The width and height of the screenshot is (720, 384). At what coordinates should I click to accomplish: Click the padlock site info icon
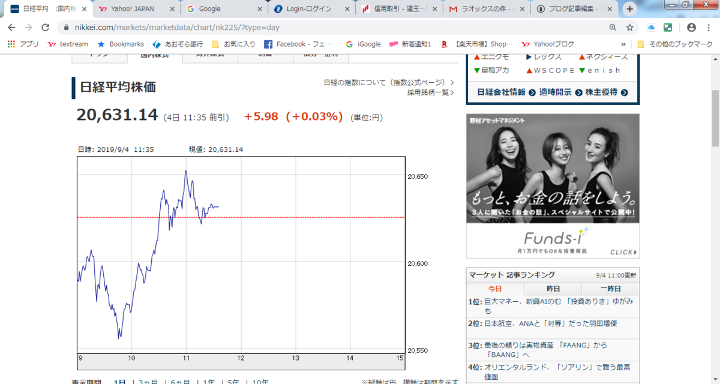65,28
